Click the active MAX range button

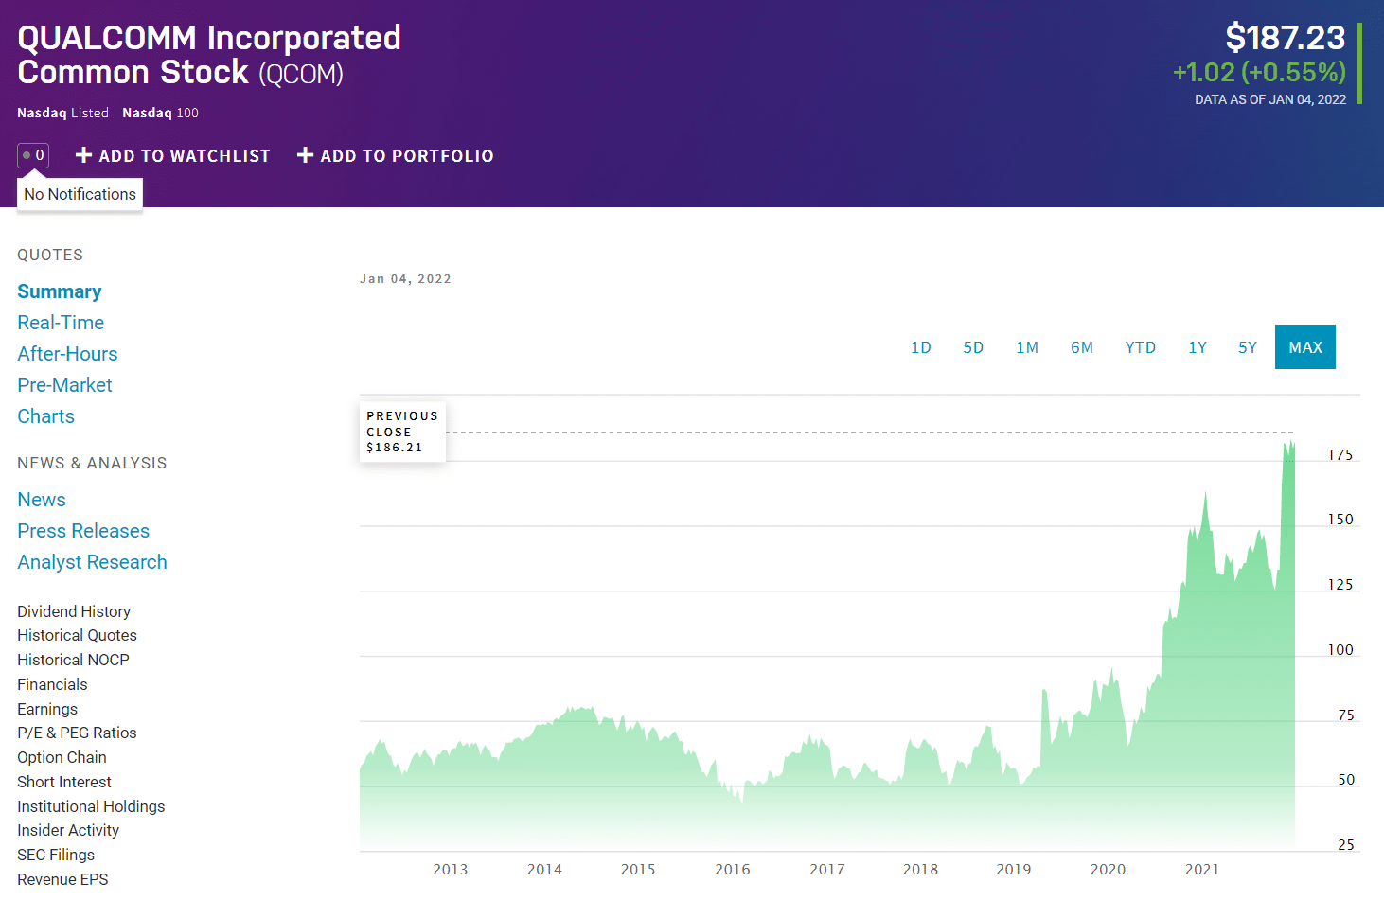pyautogui.click(x=1305, y=347)
